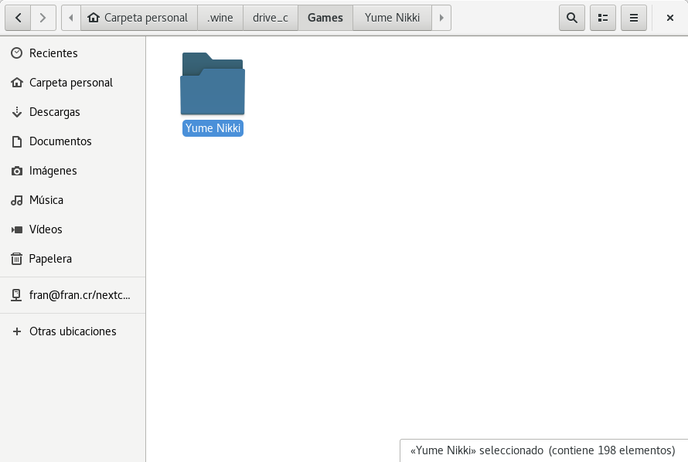The width and height of the screenshot is (688, 462).
Task: Show later path segments via right triangle
Action: point(441,18)
